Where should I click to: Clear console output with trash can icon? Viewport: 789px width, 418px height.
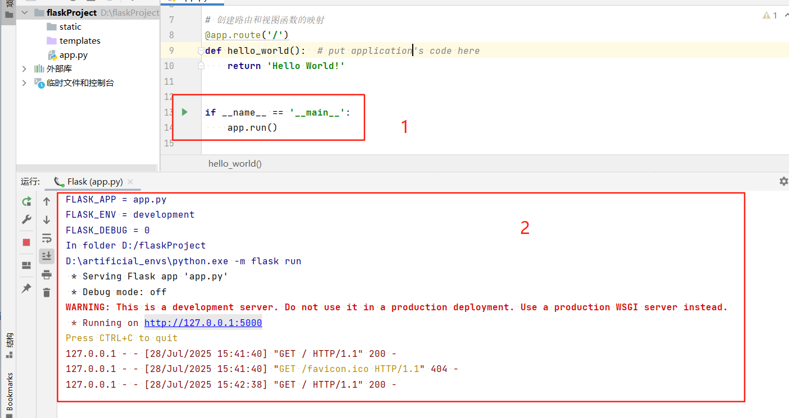click(x=47, y=292)
